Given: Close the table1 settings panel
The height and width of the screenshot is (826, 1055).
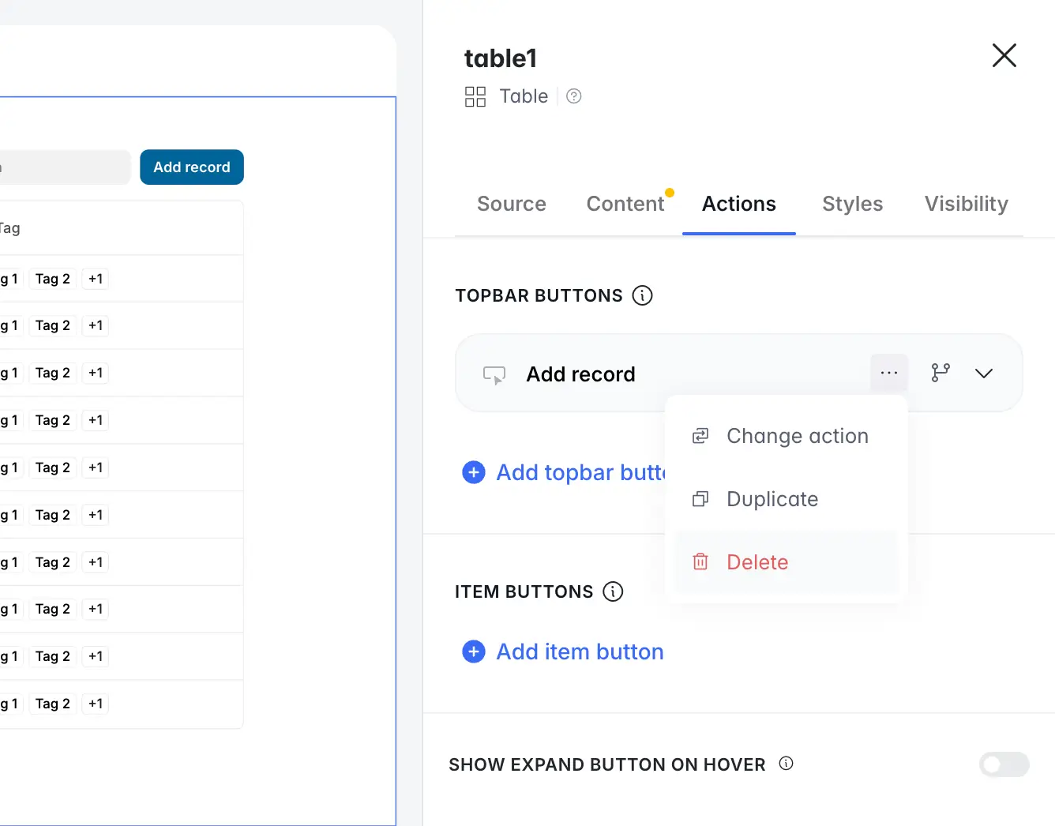Looking at the screenshot, I should pos(1004,55).
